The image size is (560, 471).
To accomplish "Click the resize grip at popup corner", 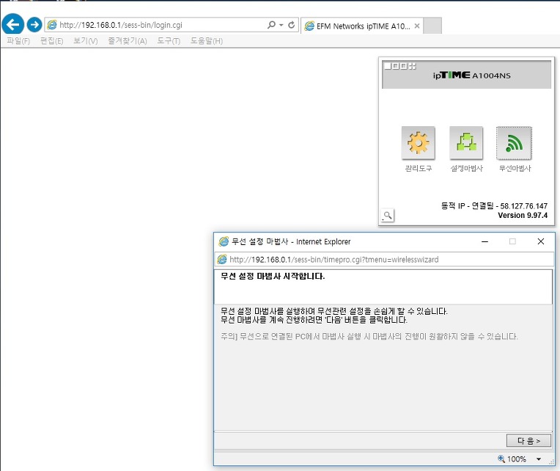I will pos(551,462).
